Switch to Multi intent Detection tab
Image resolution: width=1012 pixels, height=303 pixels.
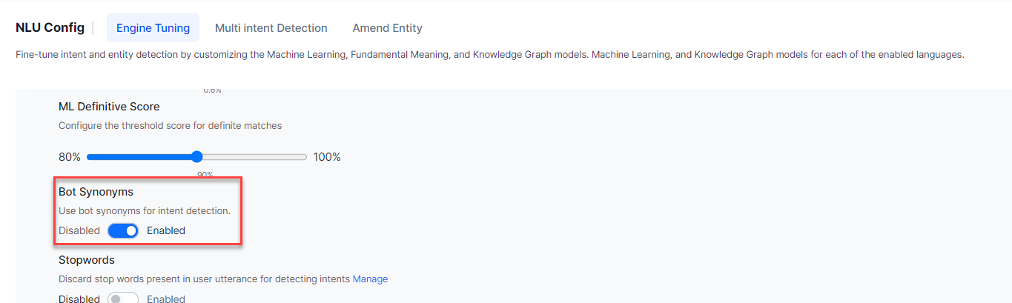(x=271, y=28)
